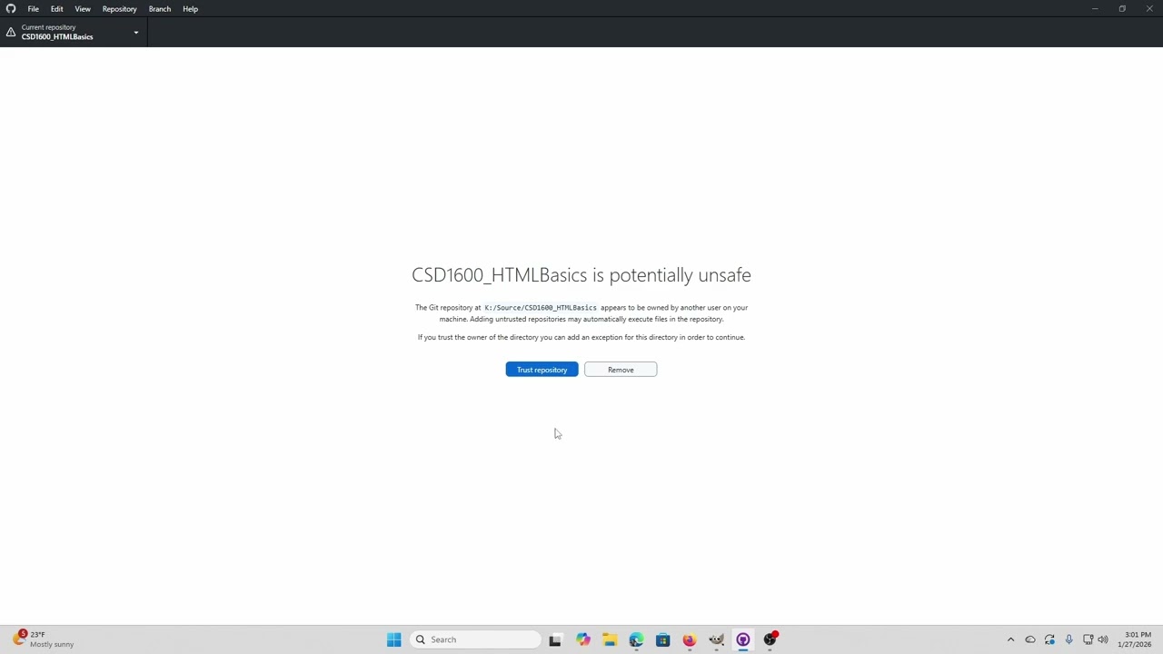1163x654 pixels.
Task: Click the 'CSD1600_HTMLBasics is potentially unsafe' heading
Action: click(x=581, y=275)
